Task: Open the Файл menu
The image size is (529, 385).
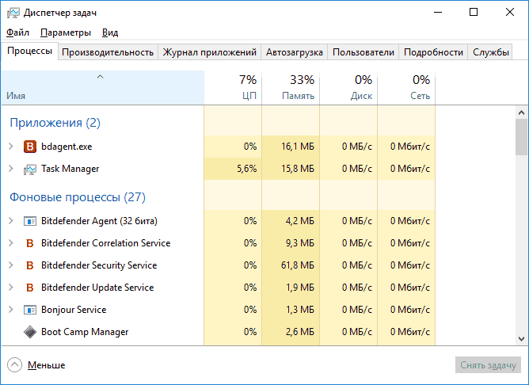Action: pyautogui.click(x=17, y=32)
